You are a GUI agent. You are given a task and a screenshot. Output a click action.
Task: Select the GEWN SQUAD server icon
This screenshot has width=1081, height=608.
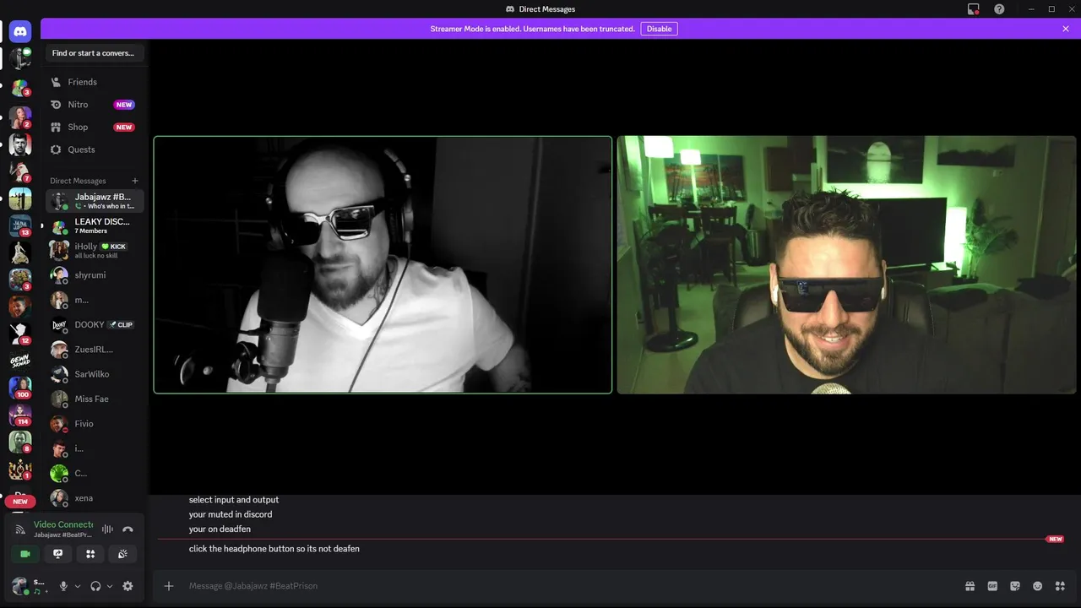coord(20,361)
